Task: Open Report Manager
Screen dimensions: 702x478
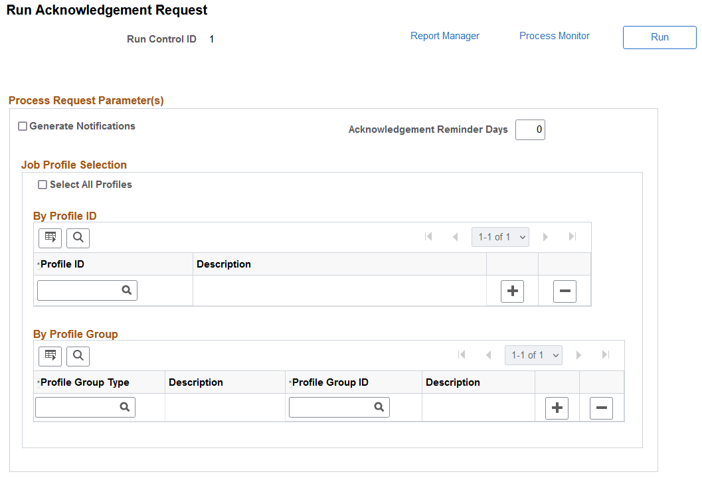Action: [x=444, y=36]
